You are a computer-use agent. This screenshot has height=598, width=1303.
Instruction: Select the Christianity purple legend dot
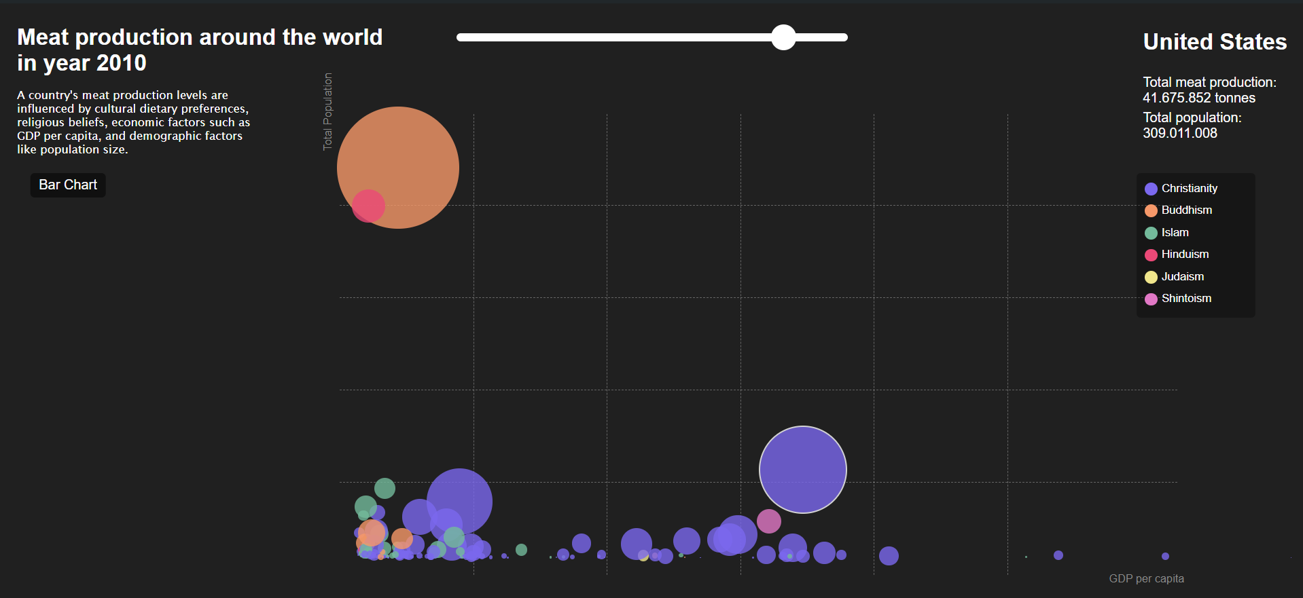click(1151, 189)
